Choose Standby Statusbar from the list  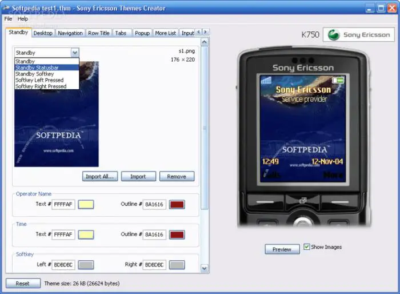(x=47, y=67)
